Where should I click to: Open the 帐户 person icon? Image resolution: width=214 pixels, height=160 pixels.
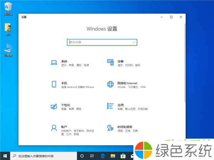(54, 128)
